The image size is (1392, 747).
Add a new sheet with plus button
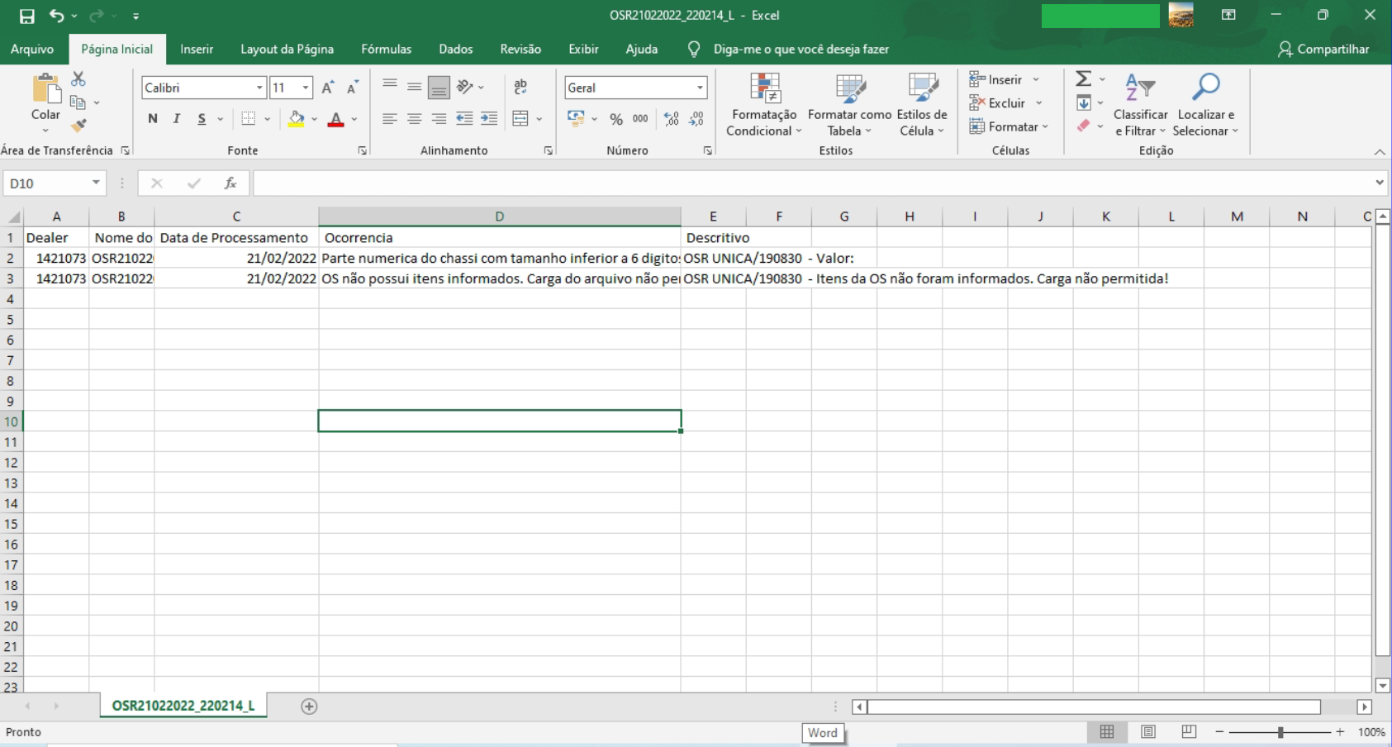click(309, 707)
